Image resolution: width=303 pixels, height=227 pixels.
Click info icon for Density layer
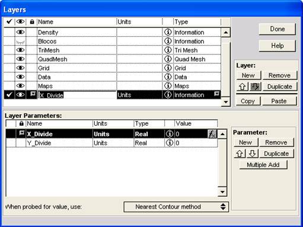coord(168,32)
